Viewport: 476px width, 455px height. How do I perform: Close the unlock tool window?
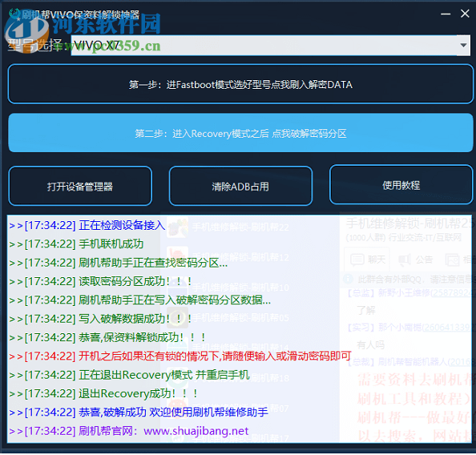click(x=465, y=14)
